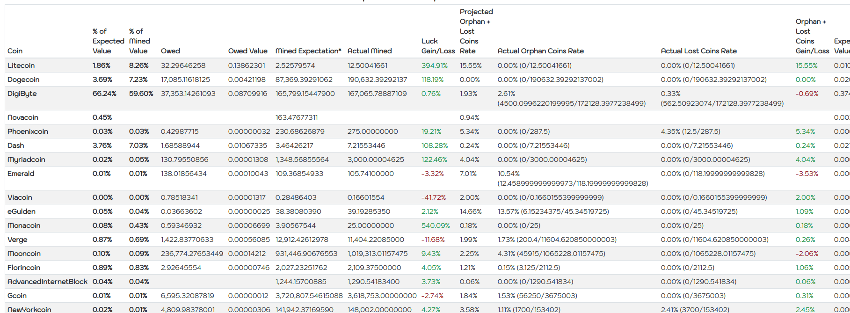Click Viacoin luck value -41.72%
Viewport: 850px width, 313px height.
point(434,197)
